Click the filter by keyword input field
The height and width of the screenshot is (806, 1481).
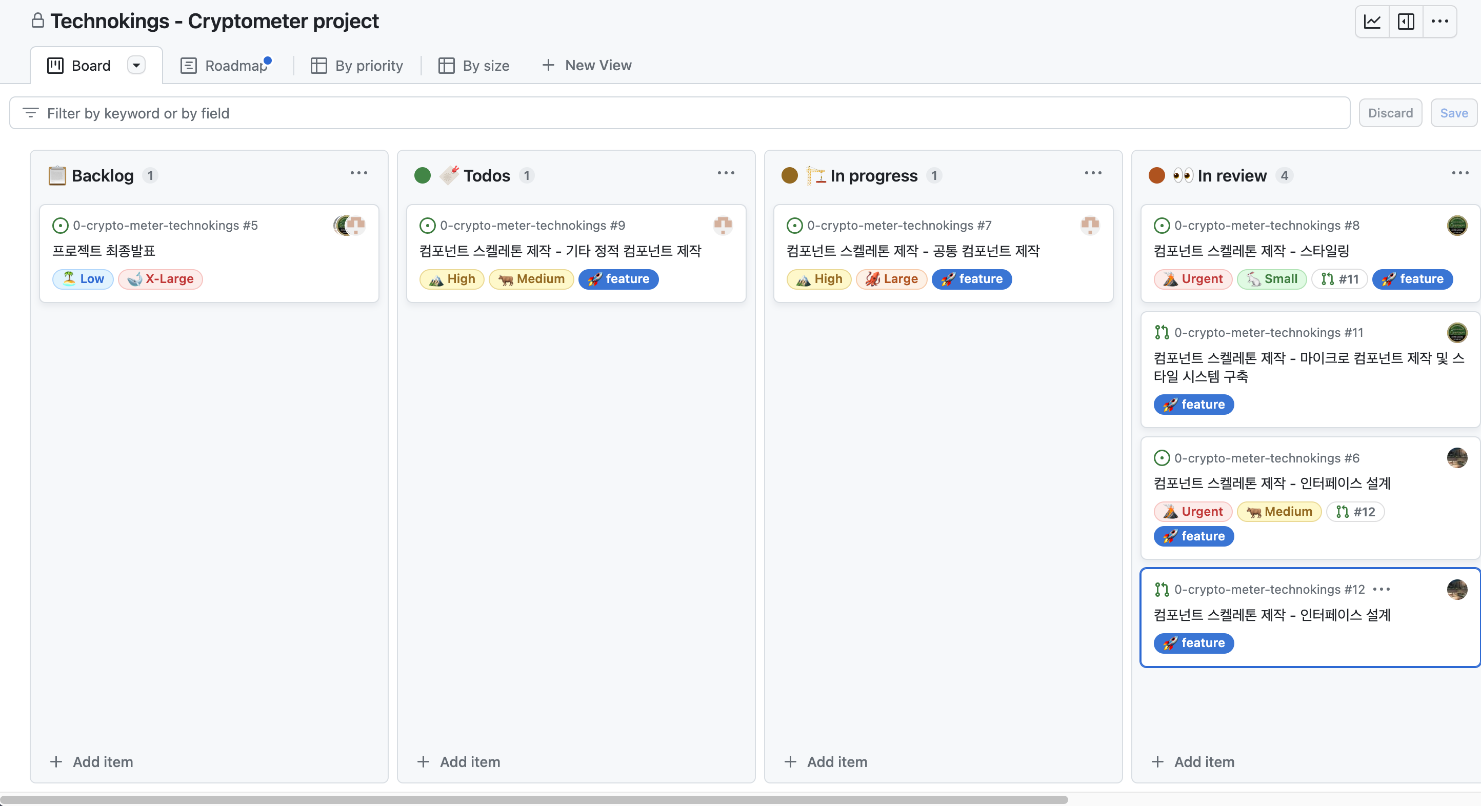pyautogui.click(x=690, y=113)
